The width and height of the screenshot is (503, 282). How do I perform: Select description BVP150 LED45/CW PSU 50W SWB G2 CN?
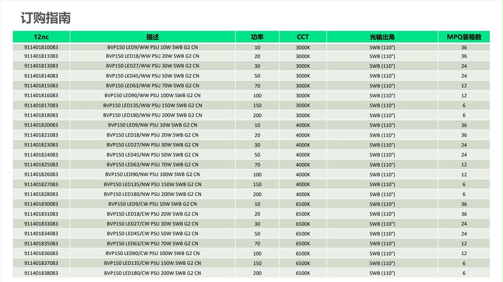pos(153,233)
